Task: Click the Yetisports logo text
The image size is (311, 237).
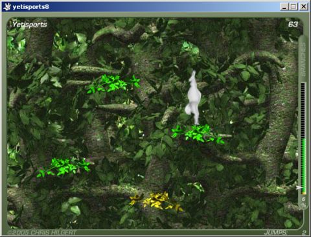Action: (30, 25)
